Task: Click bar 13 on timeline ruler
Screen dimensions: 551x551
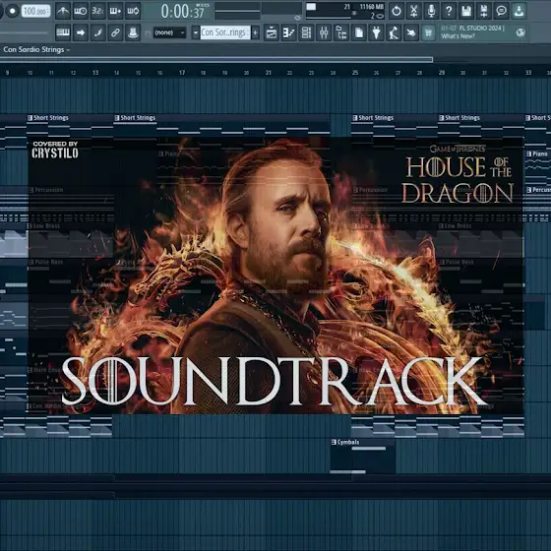Action: coord(95,73)
